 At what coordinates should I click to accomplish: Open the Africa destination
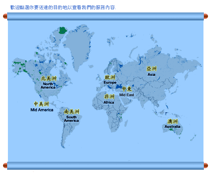tap(109, 102)
